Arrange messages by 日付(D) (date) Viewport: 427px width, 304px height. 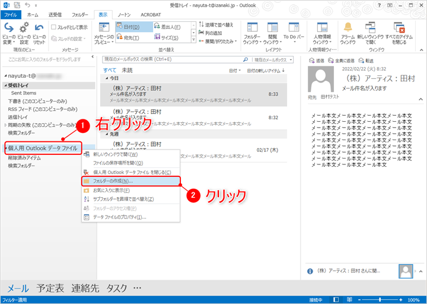(x=133, y=27)
